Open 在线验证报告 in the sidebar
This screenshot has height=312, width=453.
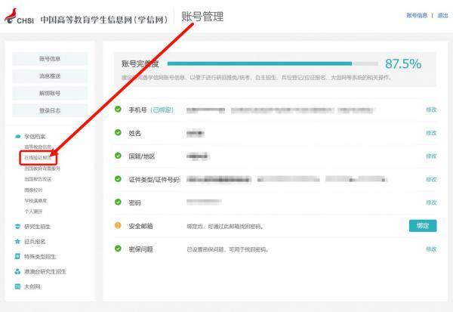[x=38, y=158]
